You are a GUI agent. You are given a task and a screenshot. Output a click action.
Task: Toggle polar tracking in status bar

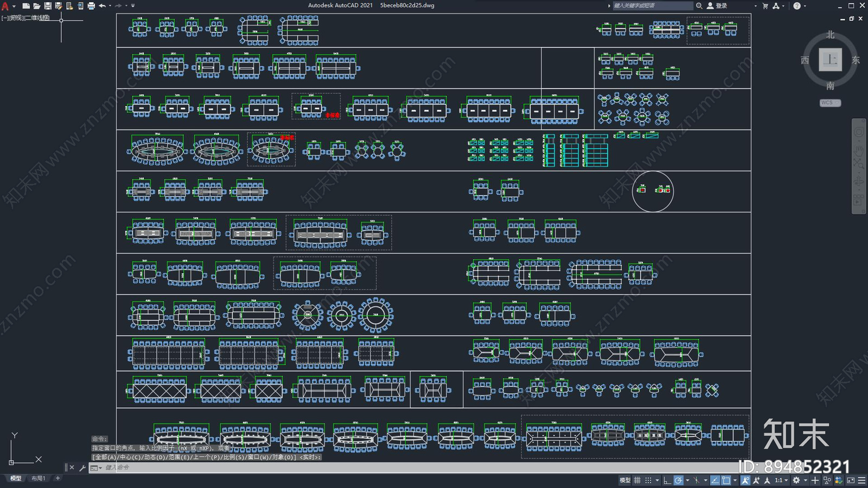(679, 480)
